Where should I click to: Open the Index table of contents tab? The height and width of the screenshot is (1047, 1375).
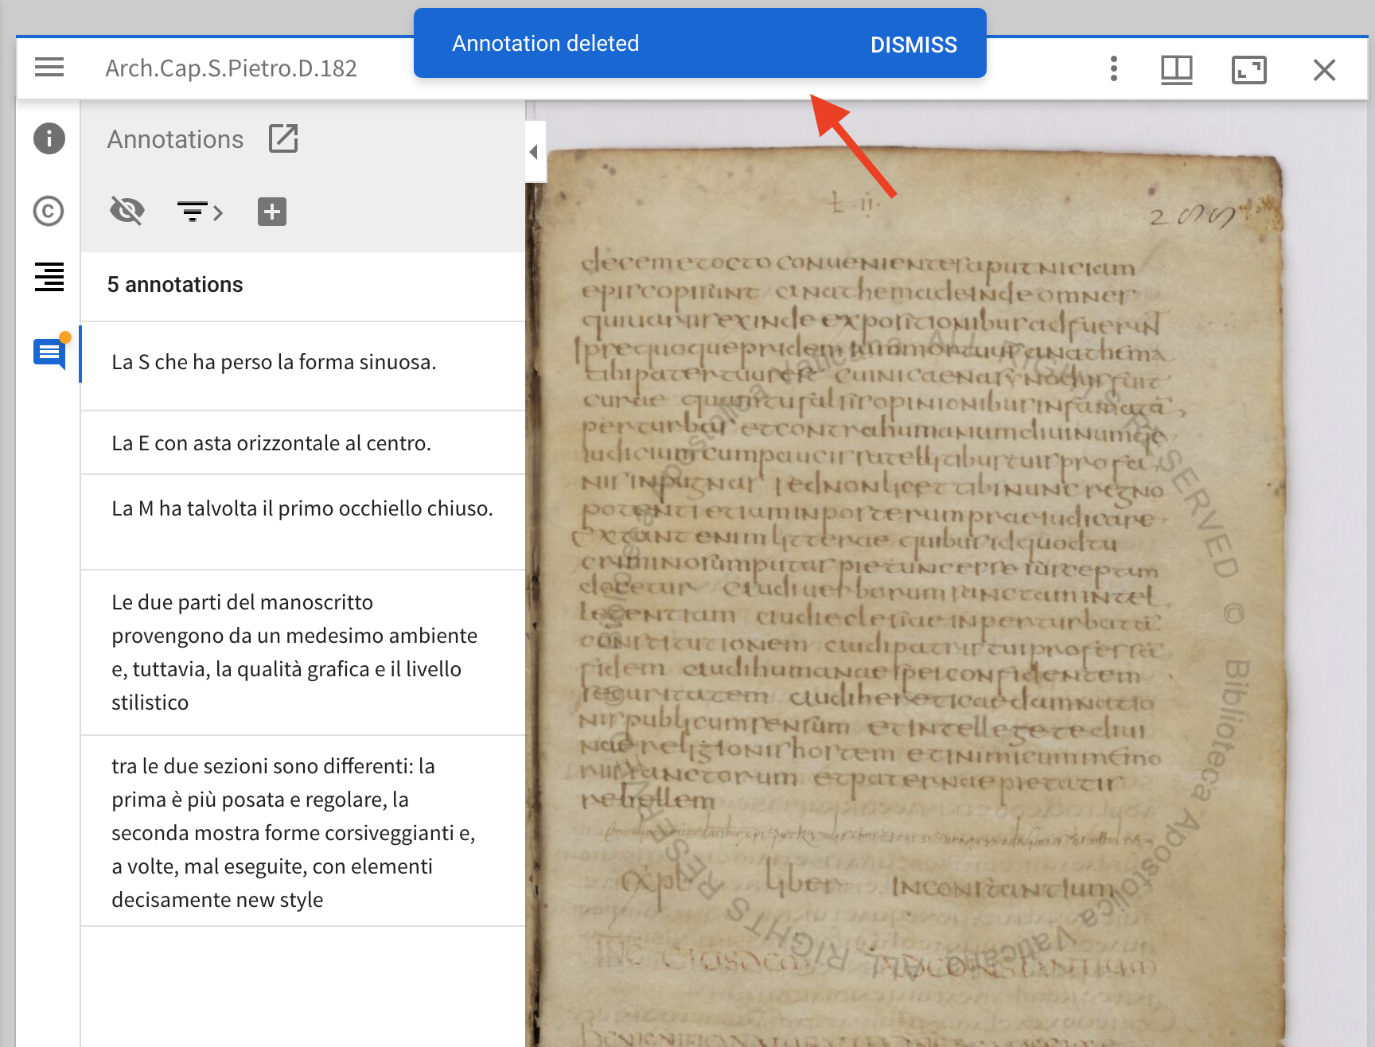click(x=49, y=277)
